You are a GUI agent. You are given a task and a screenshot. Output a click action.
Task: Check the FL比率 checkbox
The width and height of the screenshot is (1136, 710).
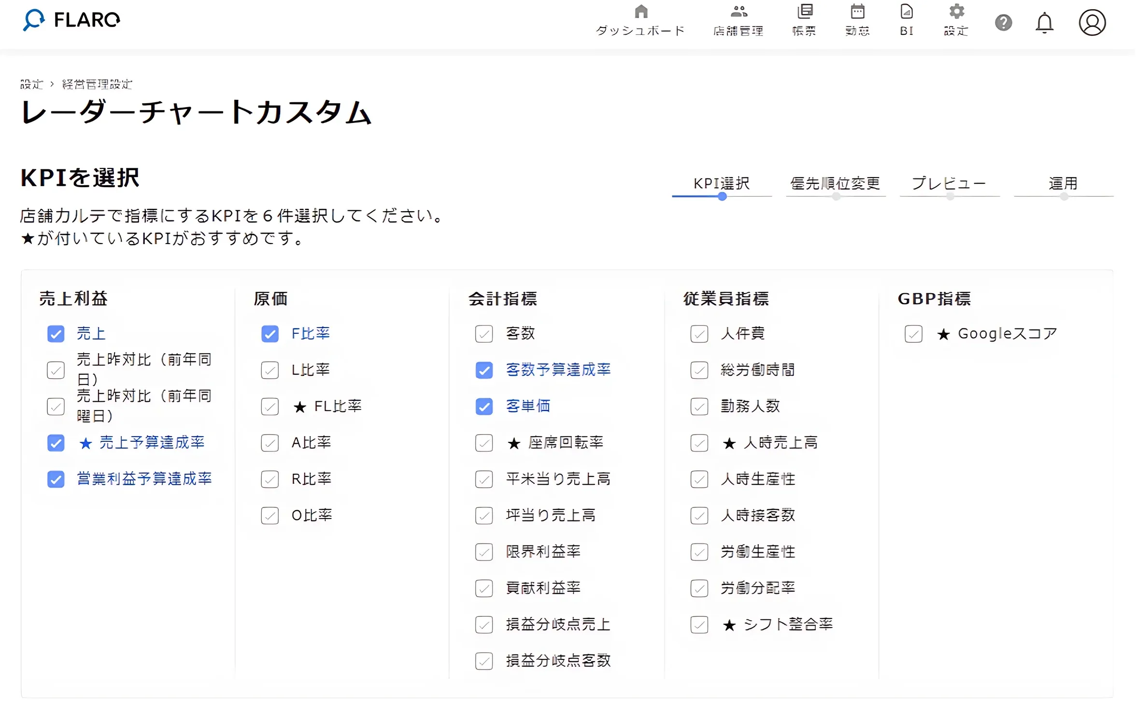(270, 407)
